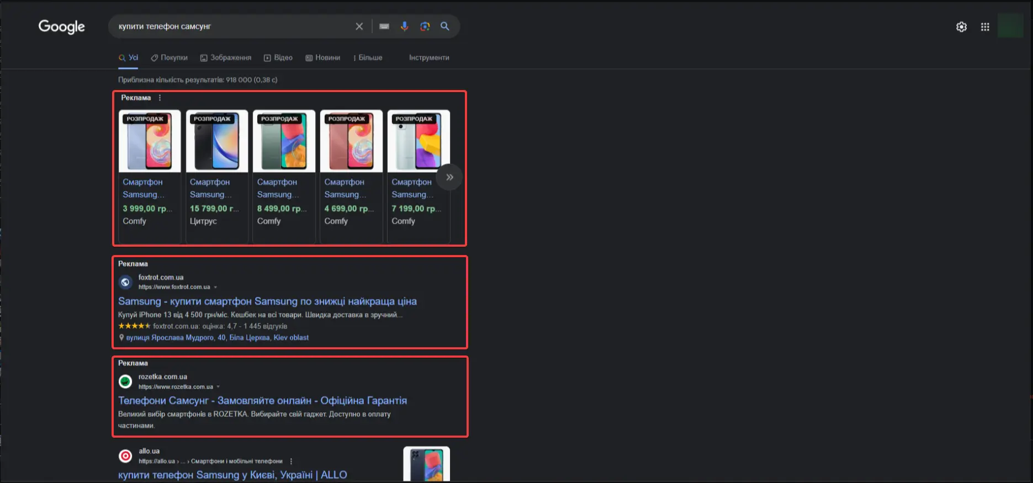Switch to the Новини tab
Screen dimensions: 1033x483
point(323,57)
